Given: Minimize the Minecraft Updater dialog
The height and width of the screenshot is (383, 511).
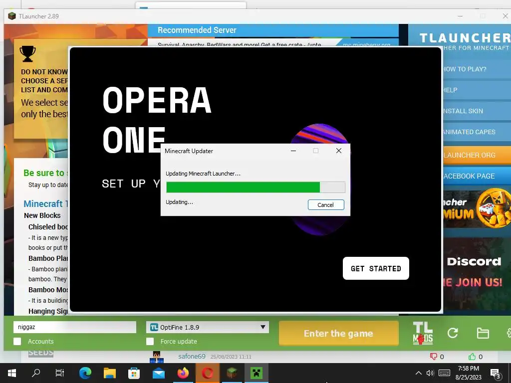Looking at the screenshot, I should point(293,151).
